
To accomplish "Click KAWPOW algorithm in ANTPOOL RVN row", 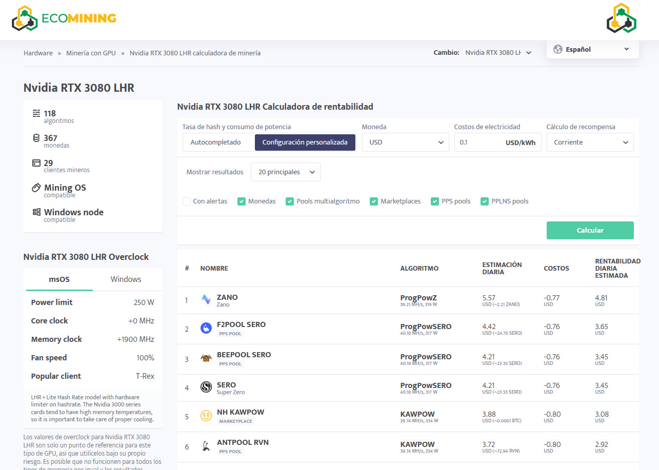I will tap(417, 444).
